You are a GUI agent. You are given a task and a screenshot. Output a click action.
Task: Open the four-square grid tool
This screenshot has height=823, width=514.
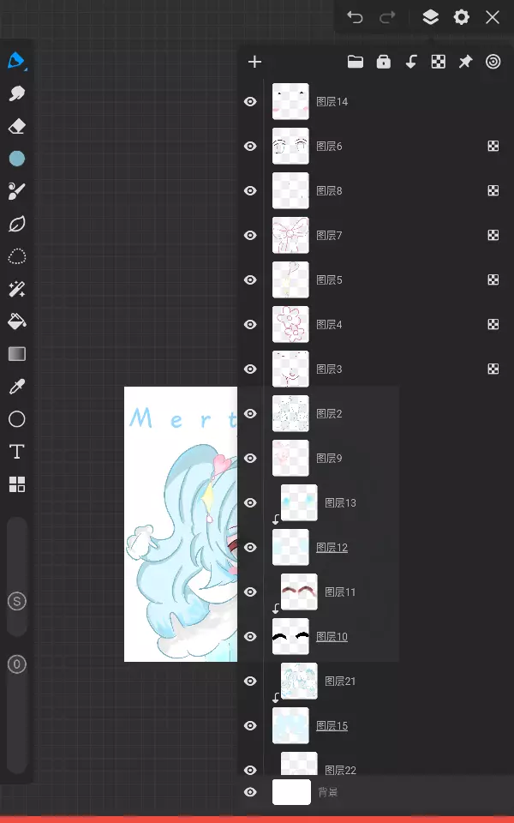coord(17,484)
